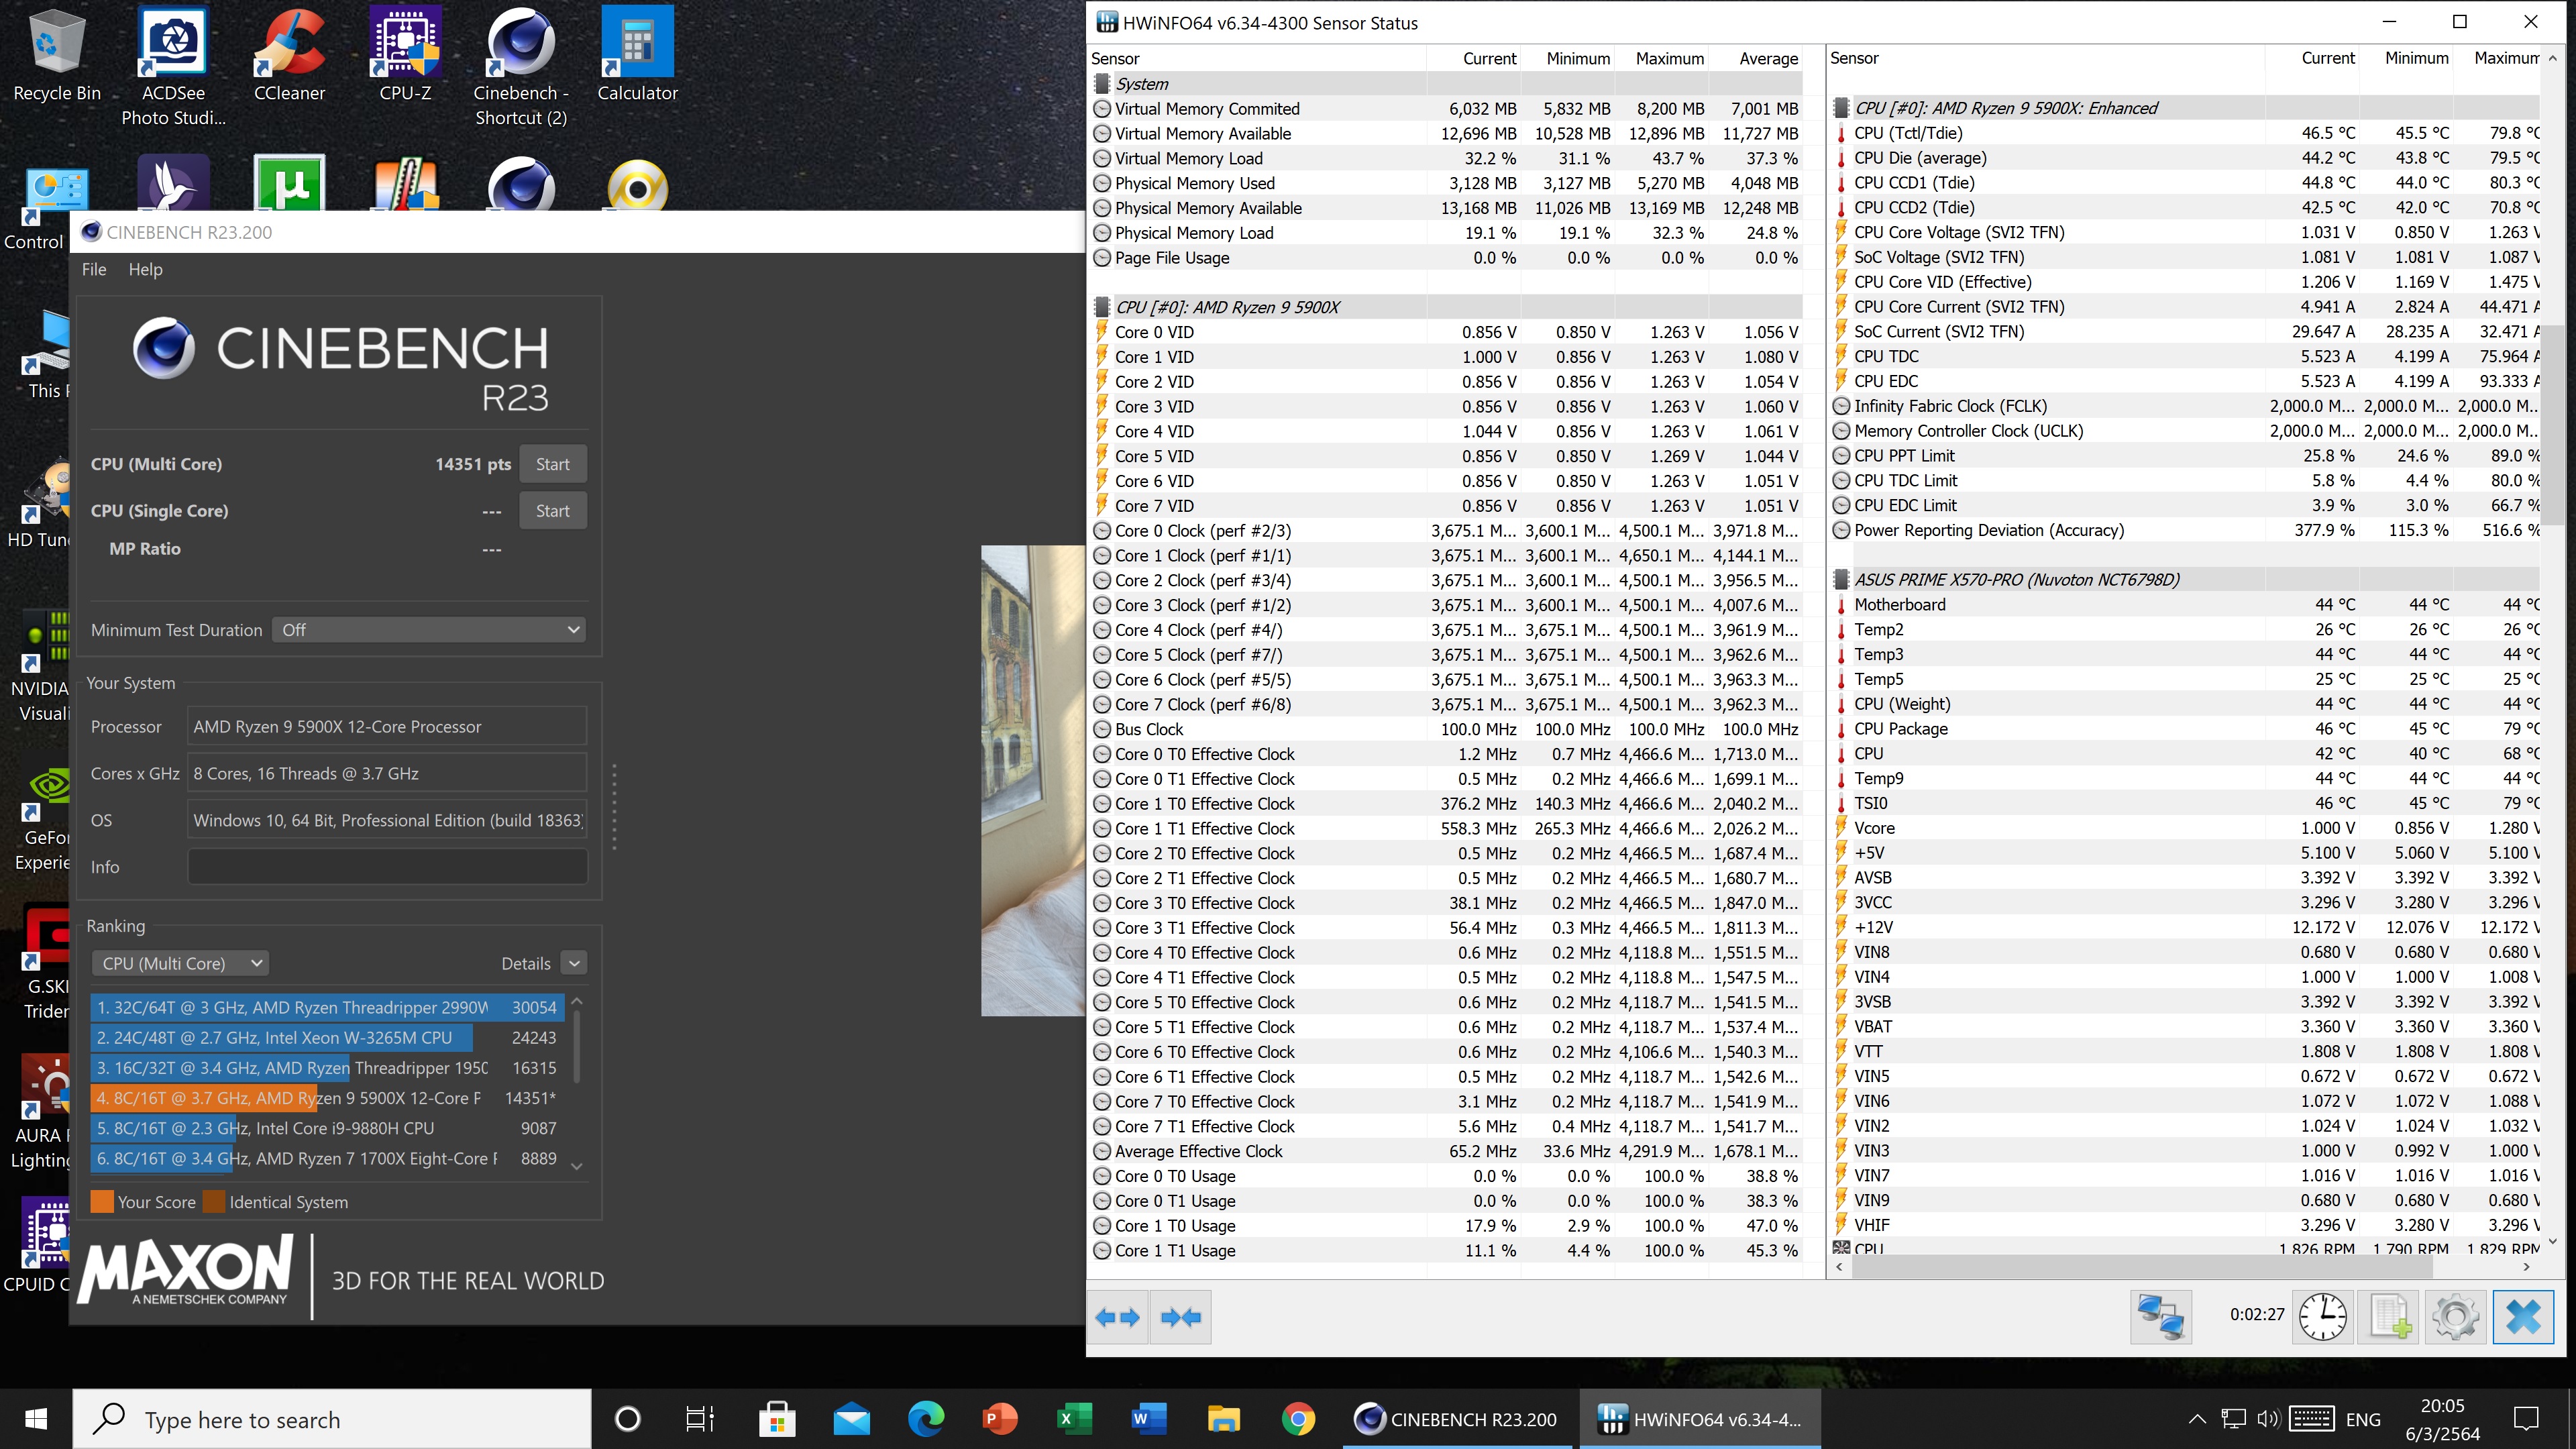Select Virtual Memory Commited sensor row
2576x1449 pixels.
1447,109
